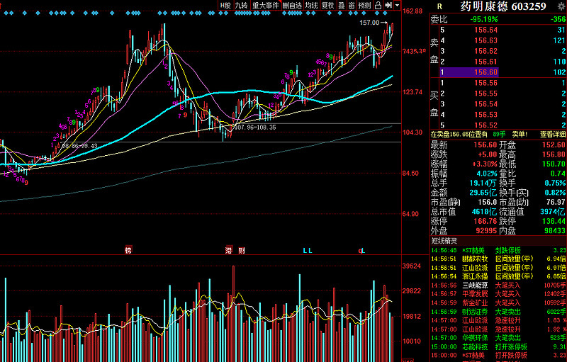This screenshot has height=362, width=567.
Task: Click the 叠 overlay button
Action: click(x=342, y=5)
